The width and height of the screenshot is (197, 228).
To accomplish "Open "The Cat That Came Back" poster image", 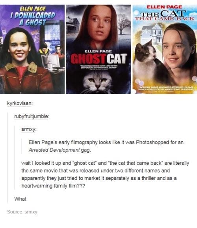I will click(x=165, y=49).
